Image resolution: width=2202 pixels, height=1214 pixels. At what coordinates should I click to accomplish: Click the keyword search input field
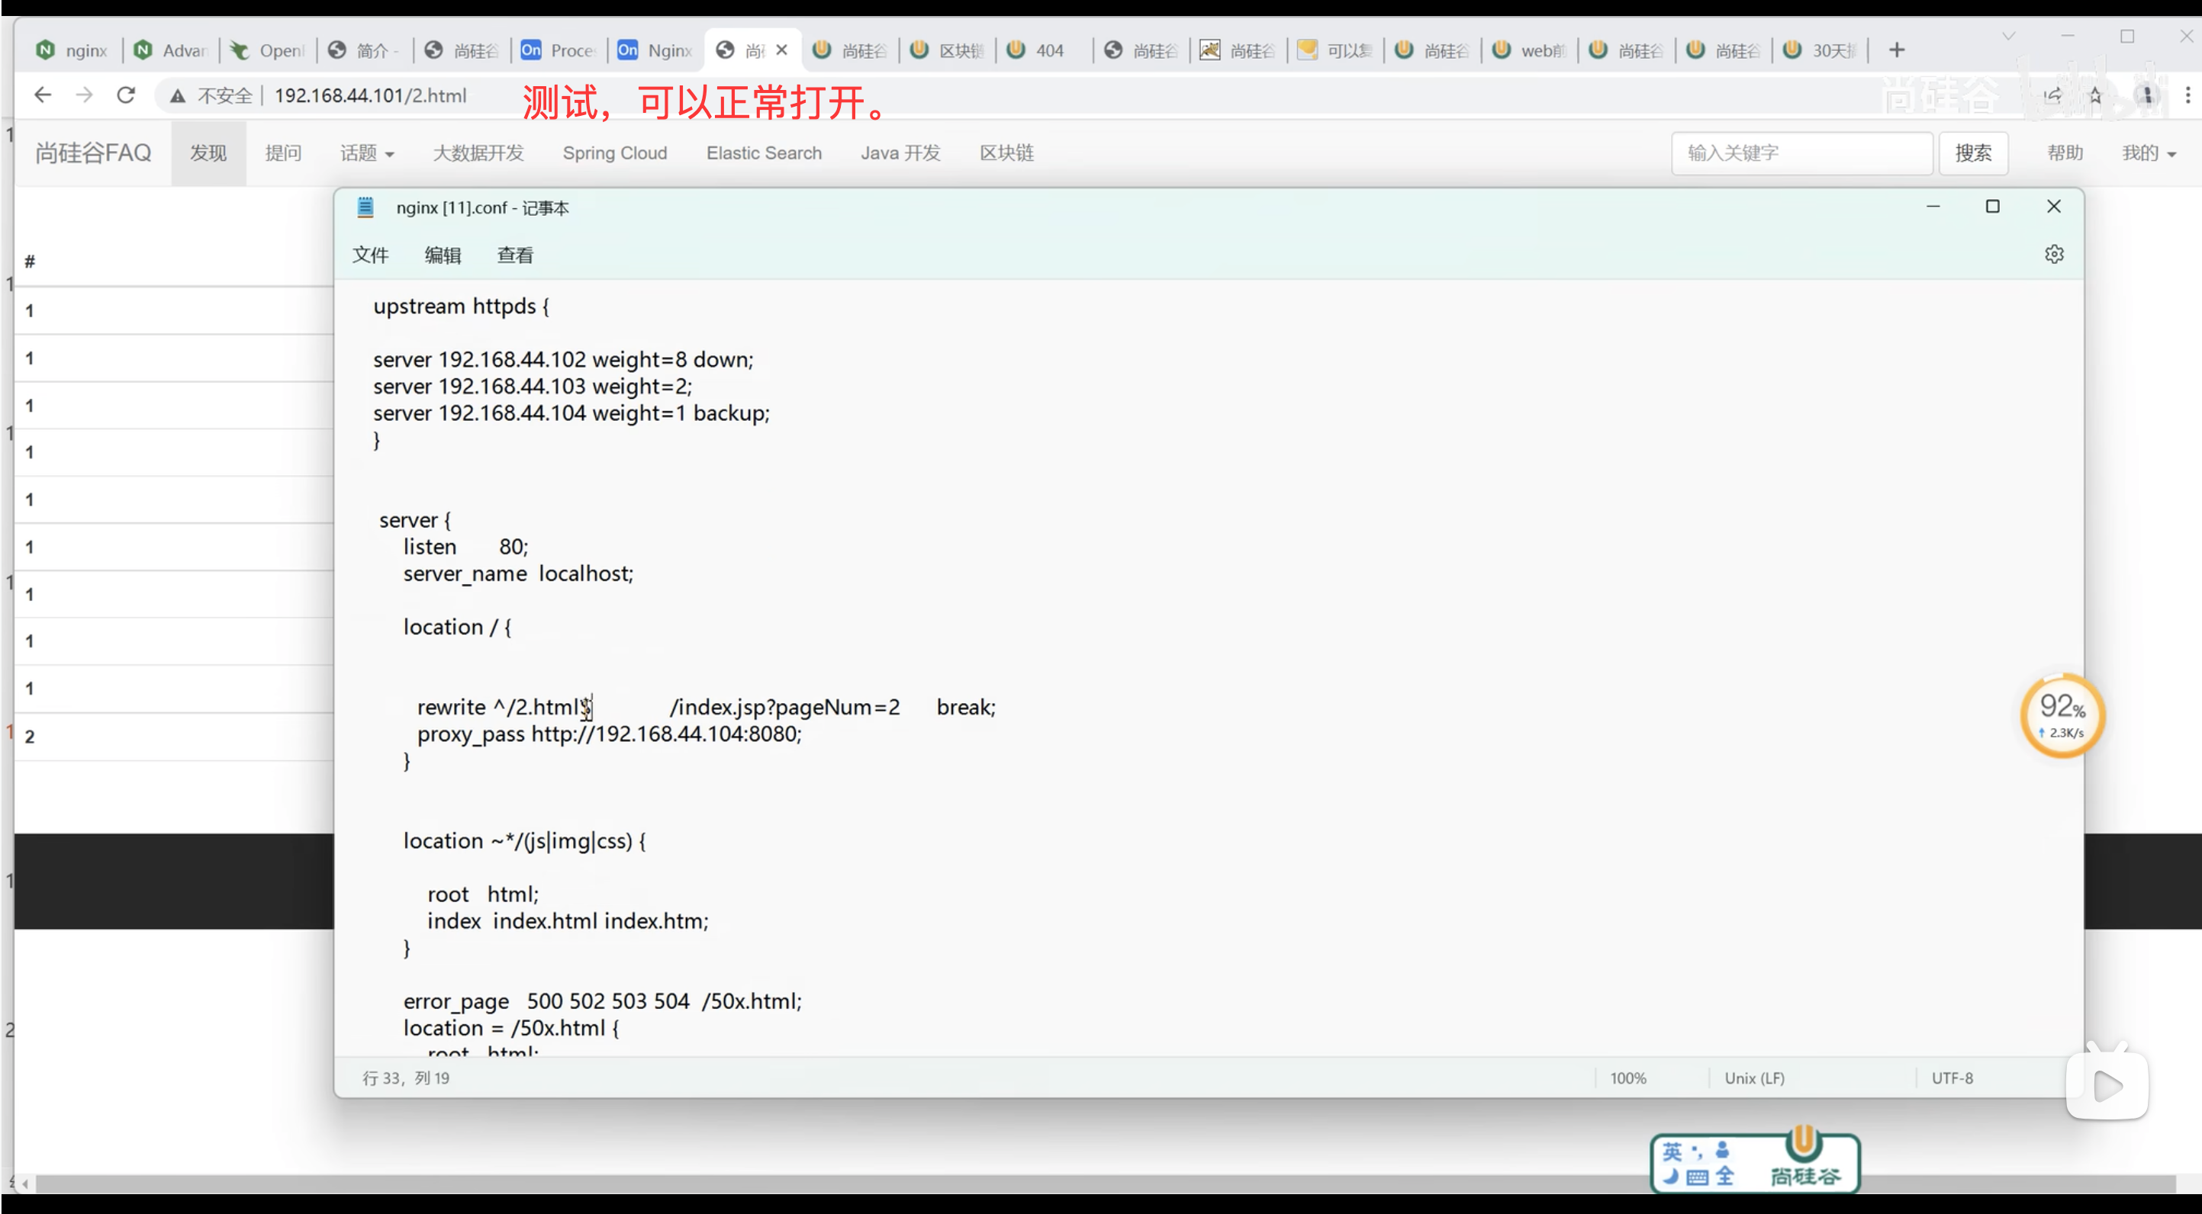[x=1801, y=153]
